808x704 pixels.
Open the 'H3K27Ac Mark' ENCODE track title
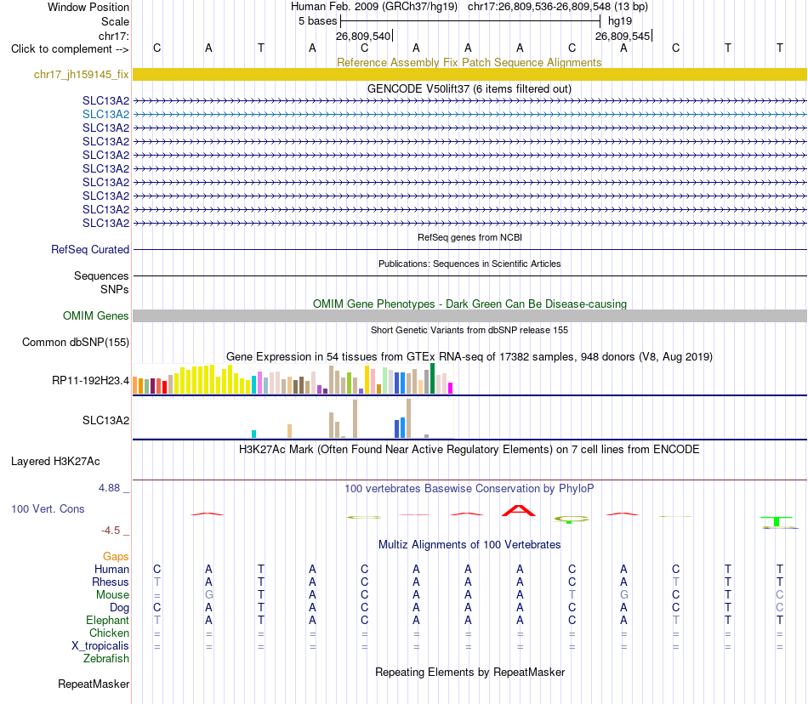[469, 449]
